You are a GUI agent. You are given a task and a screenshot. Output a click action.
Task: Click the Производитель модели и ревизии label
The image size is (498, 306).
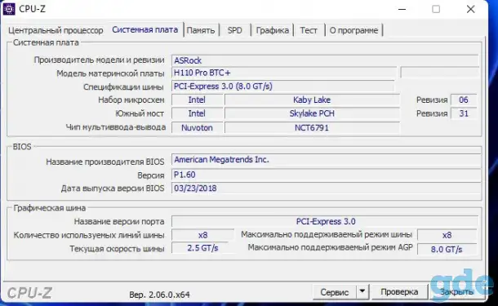(99, 60)
